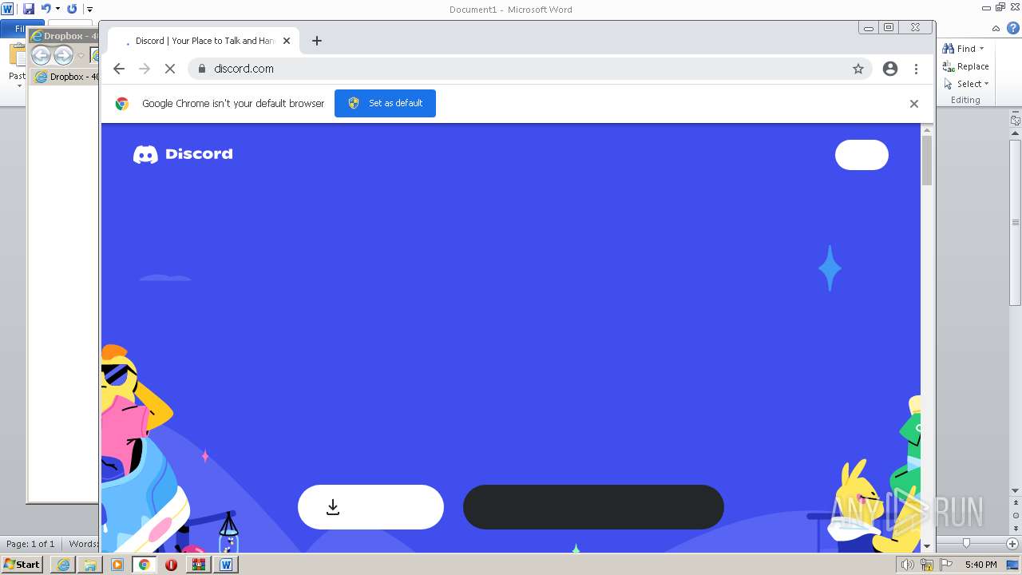Go back using Chrome's back arrow
The image size is (1022, 575).
click(119, 69)
